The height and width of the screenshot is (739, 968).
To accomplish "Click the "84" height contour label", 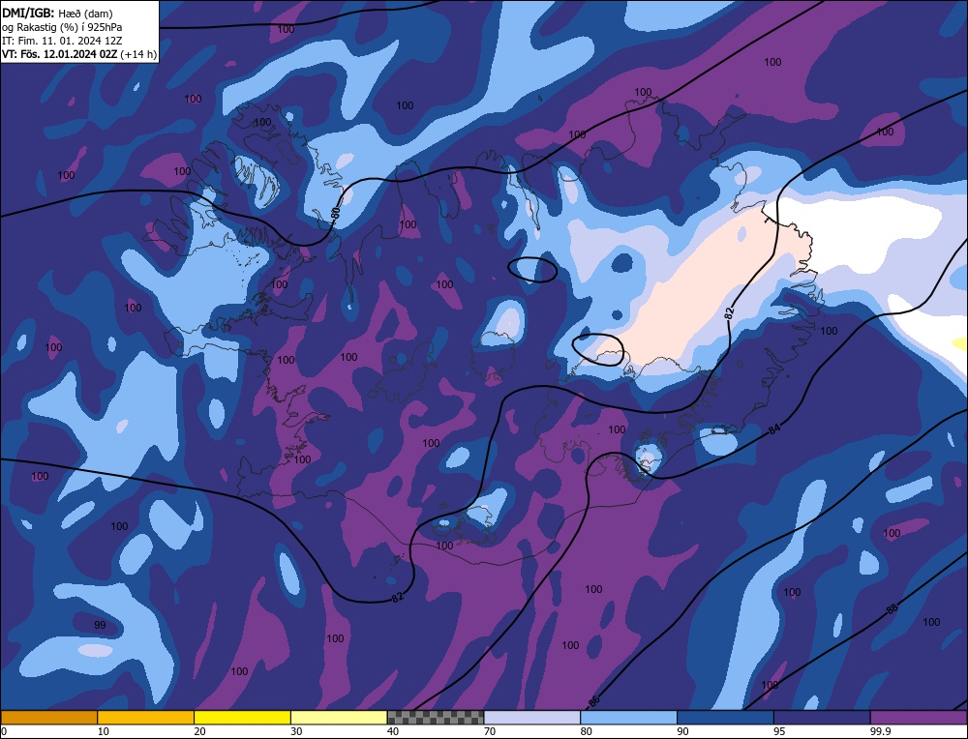I will (x=774, y=429).
